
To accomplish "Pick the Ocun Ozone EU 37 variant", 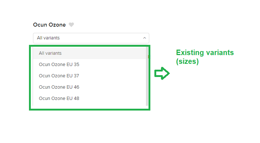I will click(89, 76).
